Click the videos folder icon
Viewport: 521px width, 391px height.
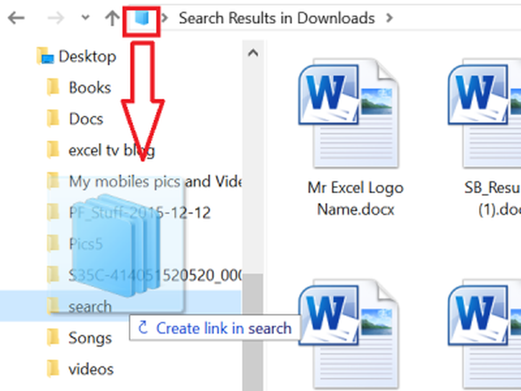[53, 369]
